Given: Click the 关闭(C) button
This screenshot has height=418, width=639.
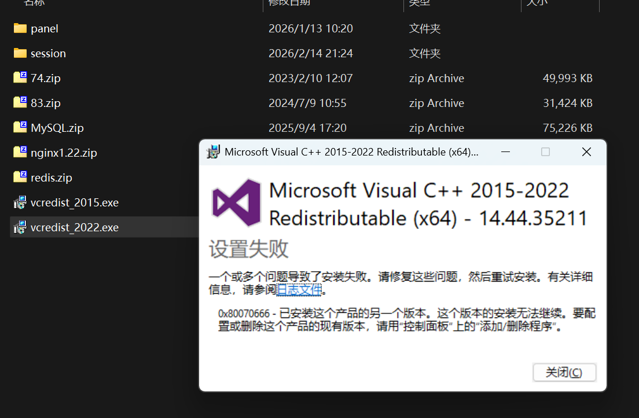Looking at the screenshot, I should tap(564, 372).
